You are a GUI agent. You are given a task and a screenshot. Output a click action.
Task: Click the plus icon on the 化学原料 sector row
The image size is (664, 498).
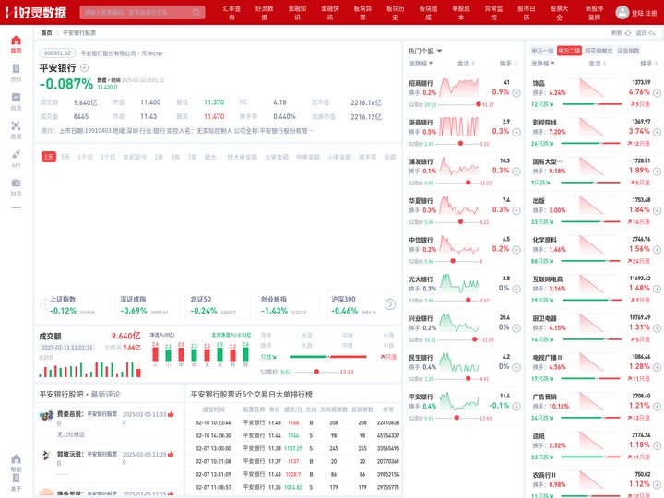point(657,249)
